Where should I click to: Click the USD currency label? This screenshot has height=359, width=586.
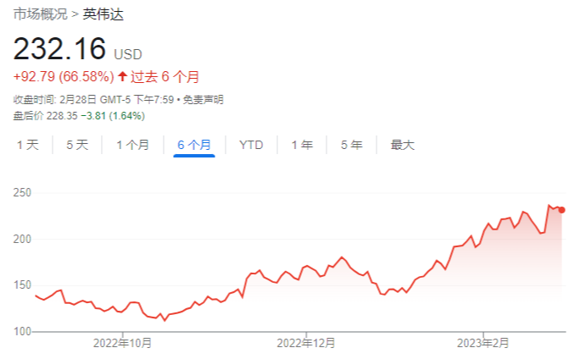click(128, 55)
